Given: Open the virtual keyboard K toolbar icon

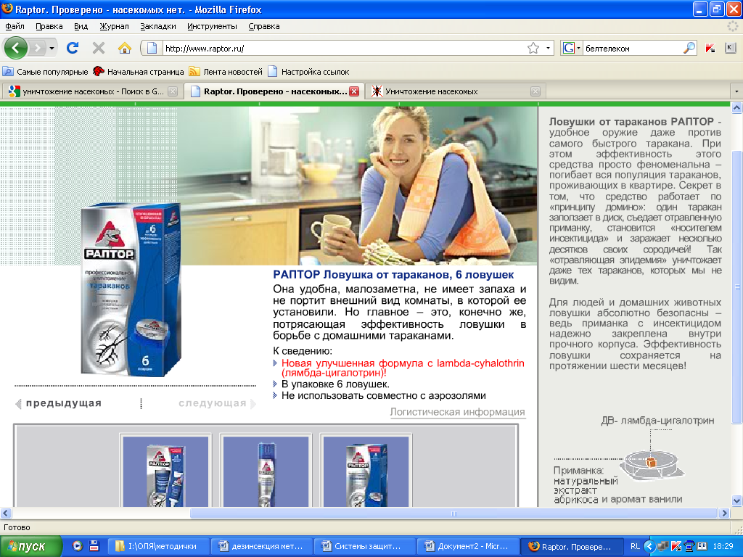Looking at the screenshot, I should pos(730,48).
